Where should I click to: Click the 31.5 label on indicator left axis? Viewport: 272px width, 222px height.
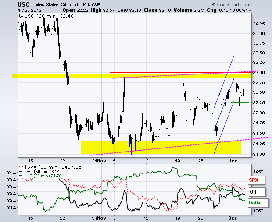(x=12, y=207)
